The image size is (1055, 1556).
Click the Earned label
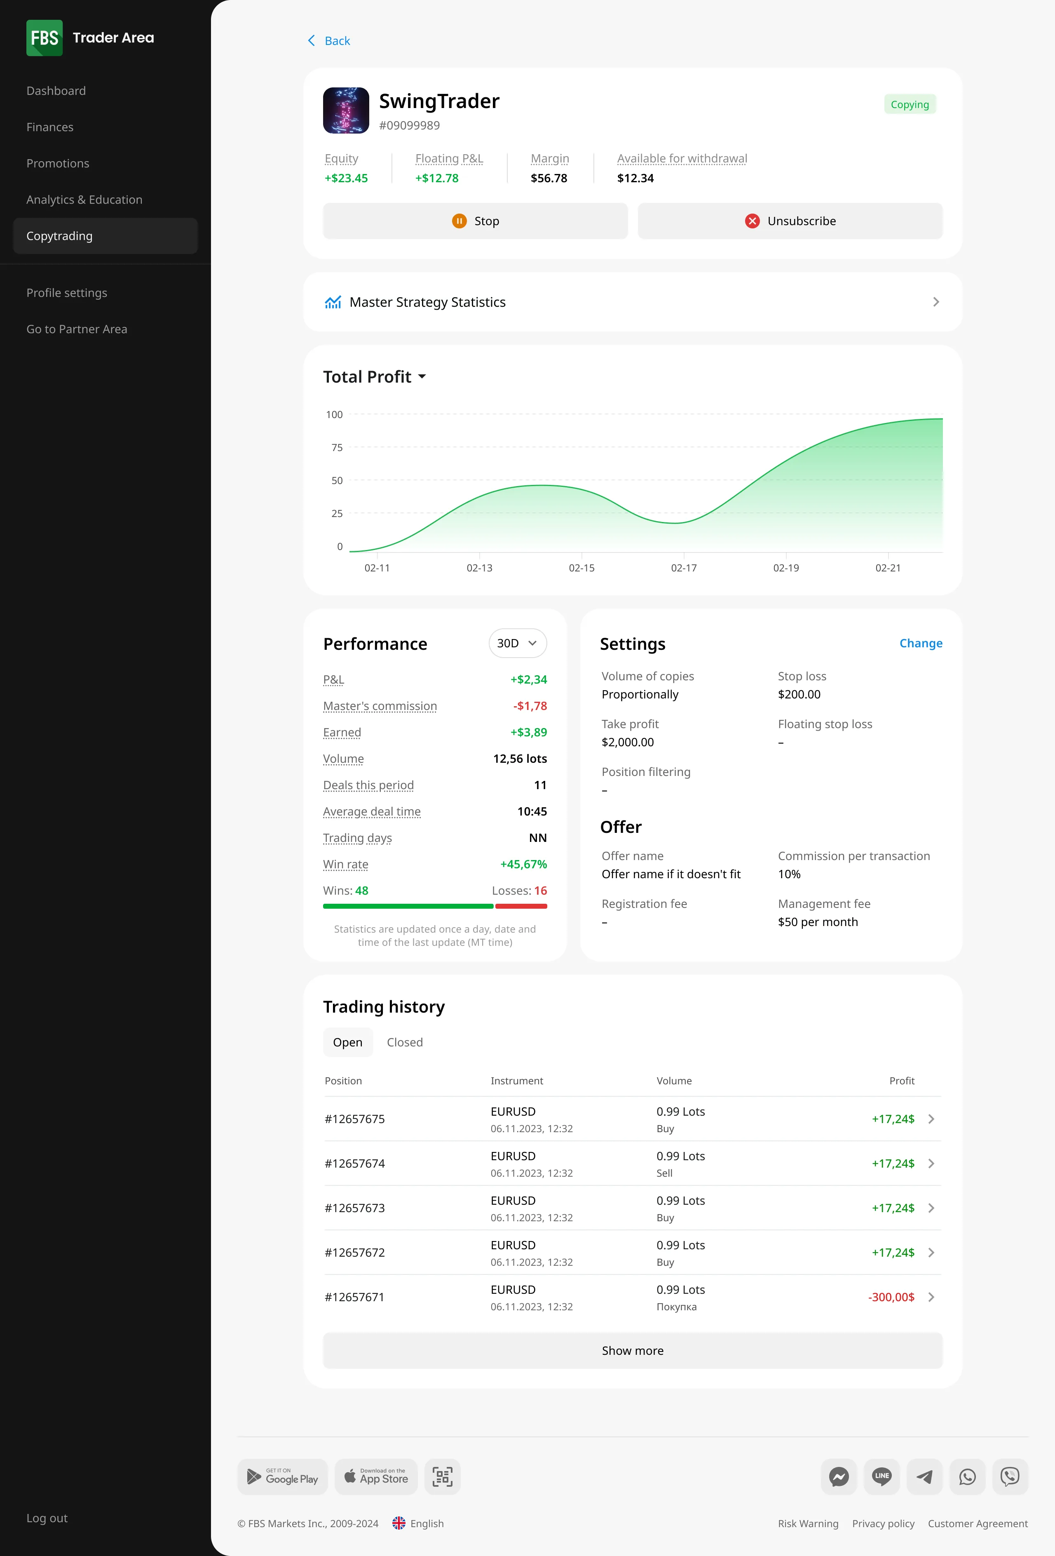tap(342, 733)
